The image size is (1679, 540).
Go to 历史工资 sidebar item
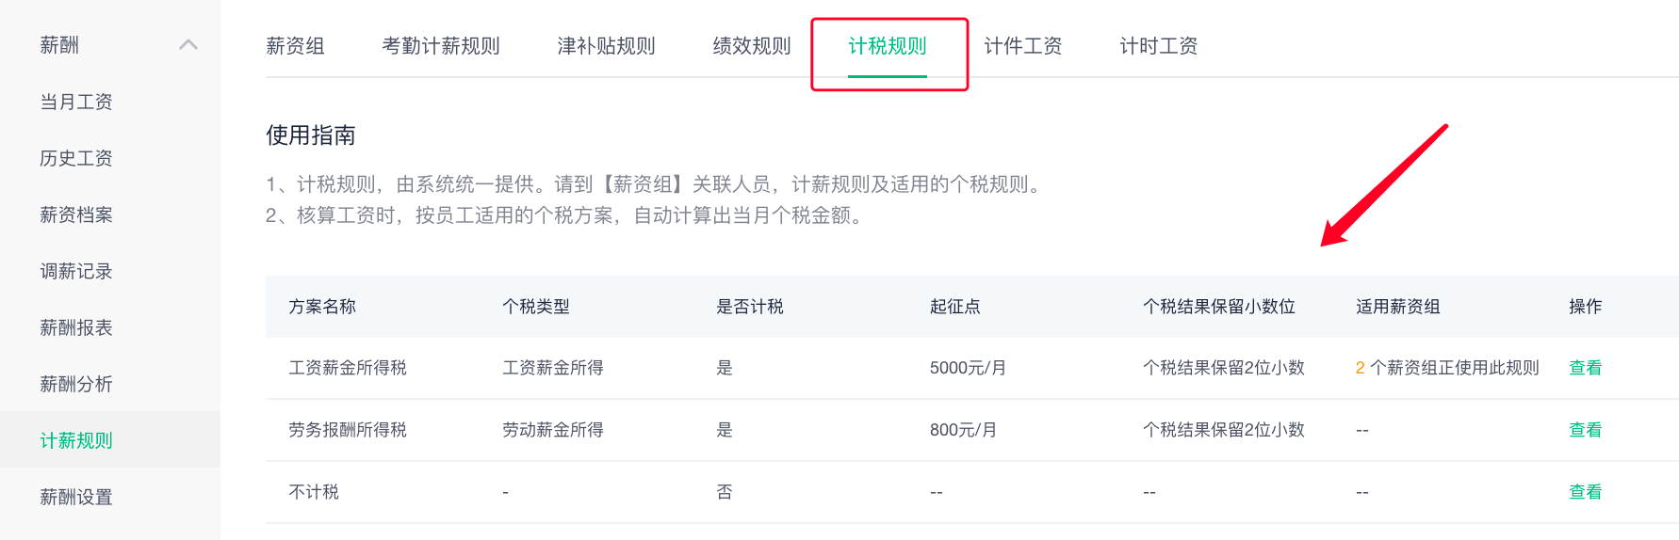pos(76,158)
